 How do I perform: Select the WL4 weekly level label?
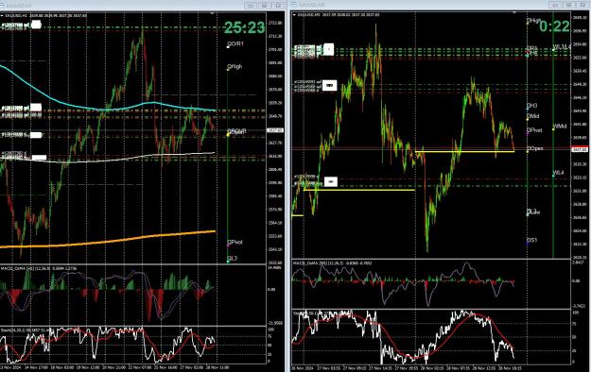click(558, 173)
